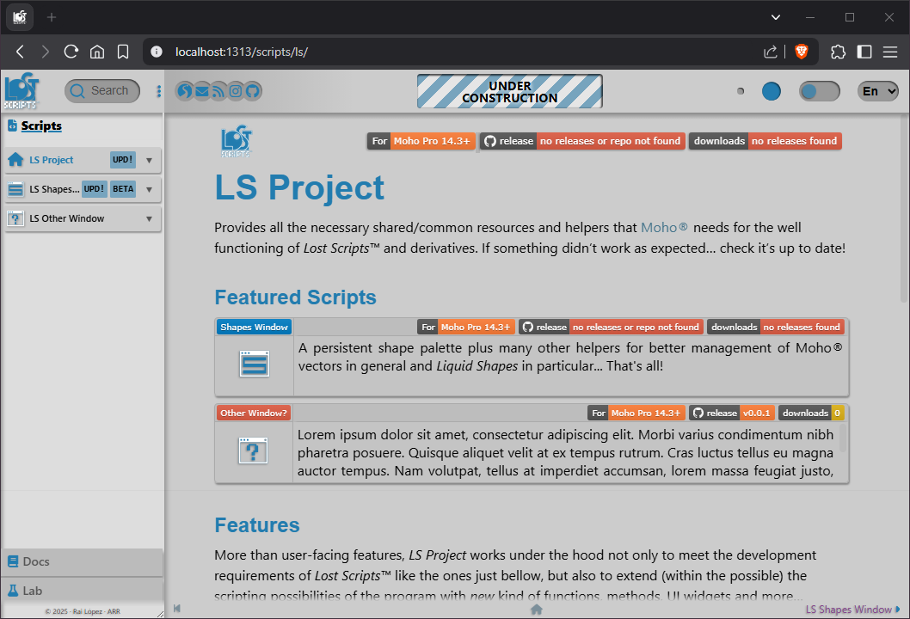910x619 pixels.
Task: Select LS Shapes... in the sidebar list
Action: click(x=54, y=189)
